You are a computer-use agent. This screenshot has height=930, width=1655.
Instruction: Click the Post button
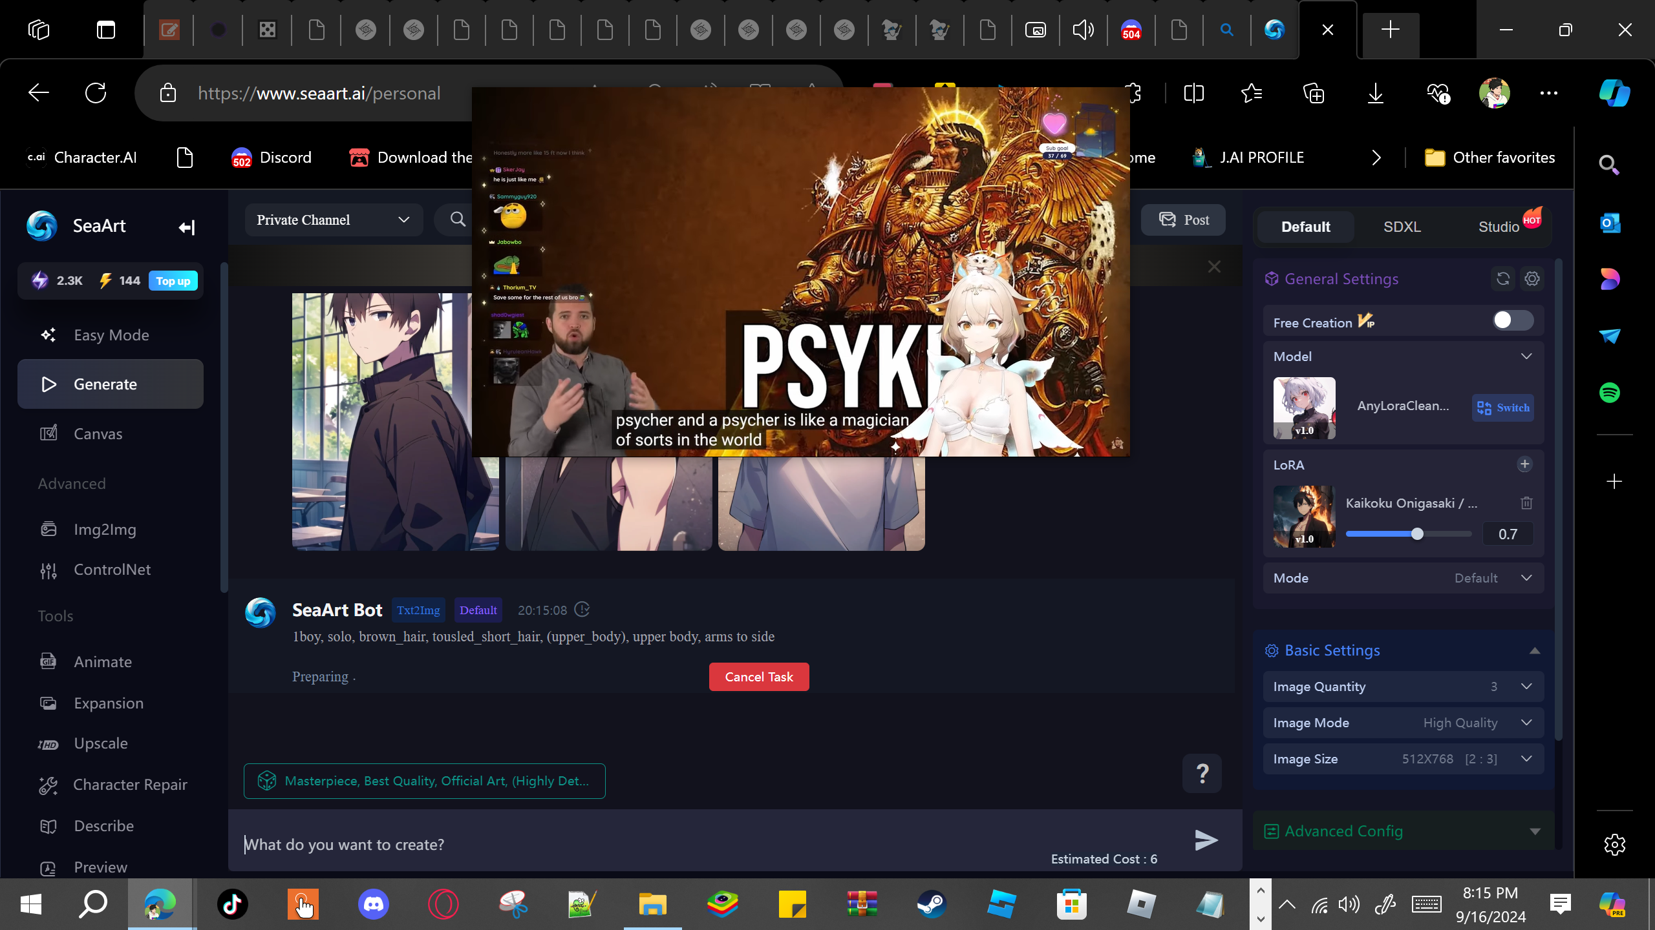coord(1183,220)
